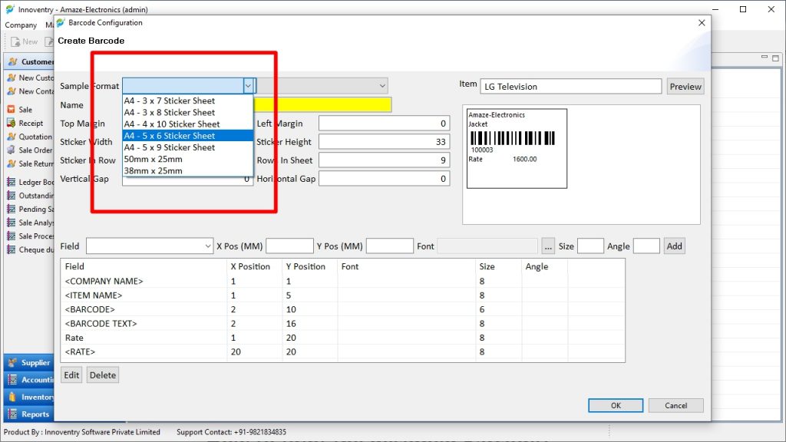This screenshot has width=786, height=442.
Task: Switch to the Reports section
Action: [29, 414]
